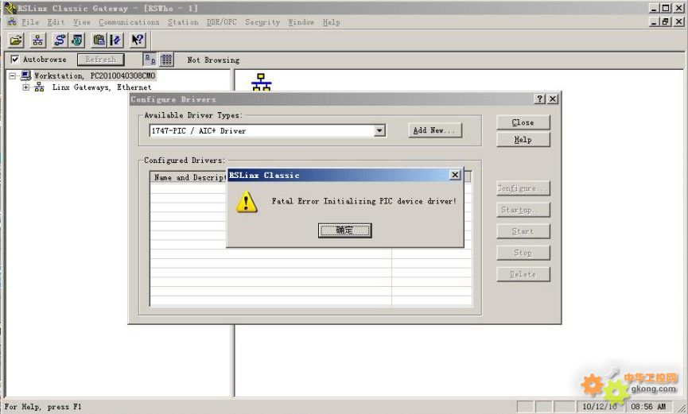Click the Start driver button

pyautogui.click(x=523, y=231)
